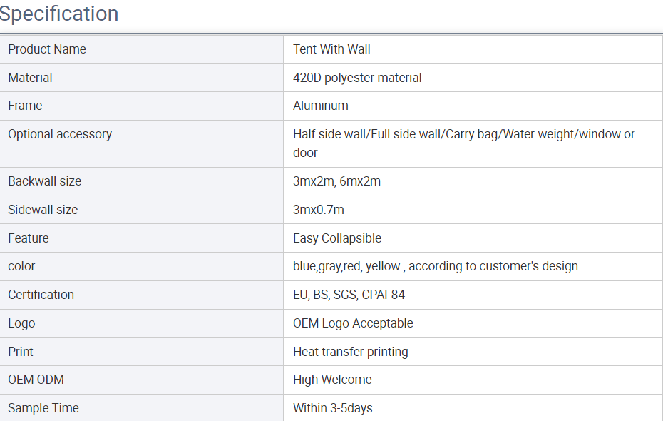Click the Specification heading
This screenshot has height=421, width=663.
pos(58,14)
